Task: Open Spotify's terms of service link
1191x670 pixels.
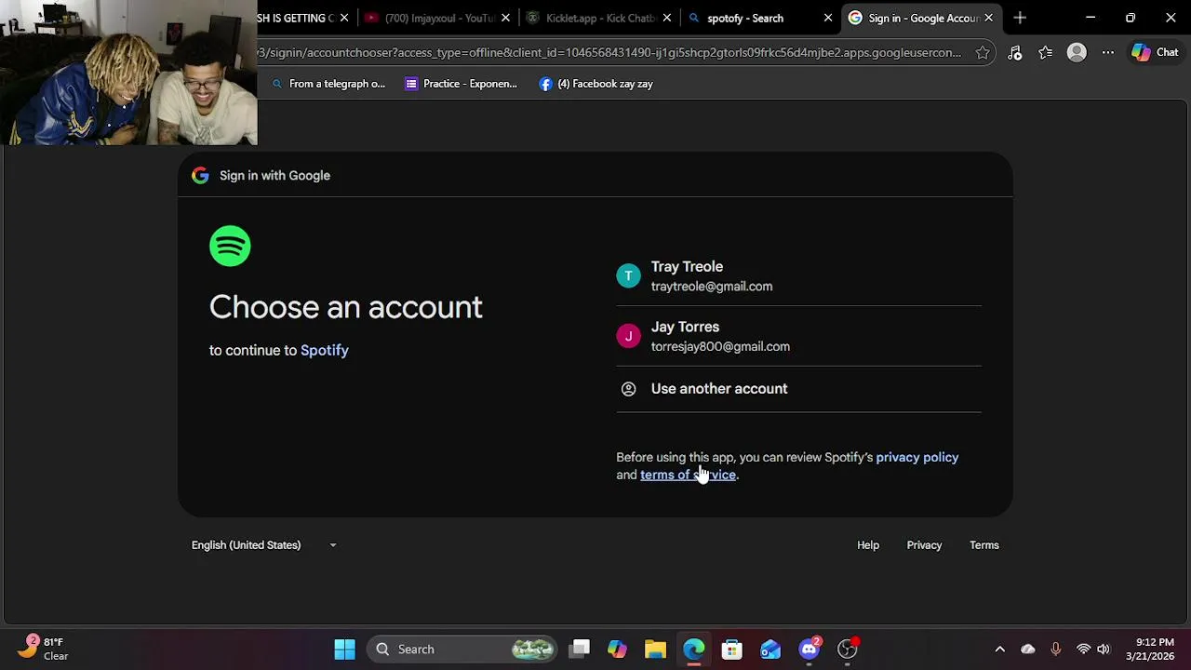Action: click(x=688, y=475)
